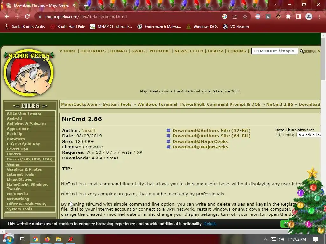Open SWAG menu item
Viewport: 326px width, 244px height.
point(138,51)
